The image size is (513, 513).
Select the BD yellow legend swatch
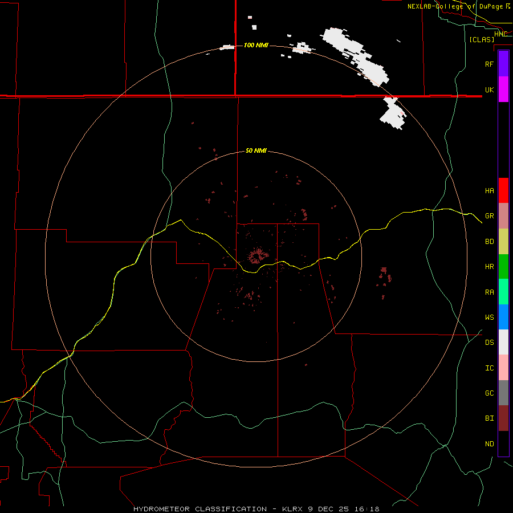coord(503,242)
